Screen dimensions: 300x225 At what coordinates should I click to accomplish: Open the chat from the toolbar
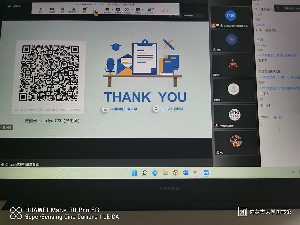pos(85,9)
